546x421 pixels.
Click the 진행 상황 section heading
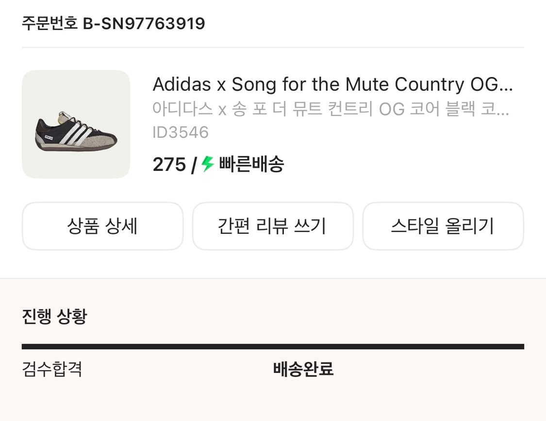(x=54, y=317)
